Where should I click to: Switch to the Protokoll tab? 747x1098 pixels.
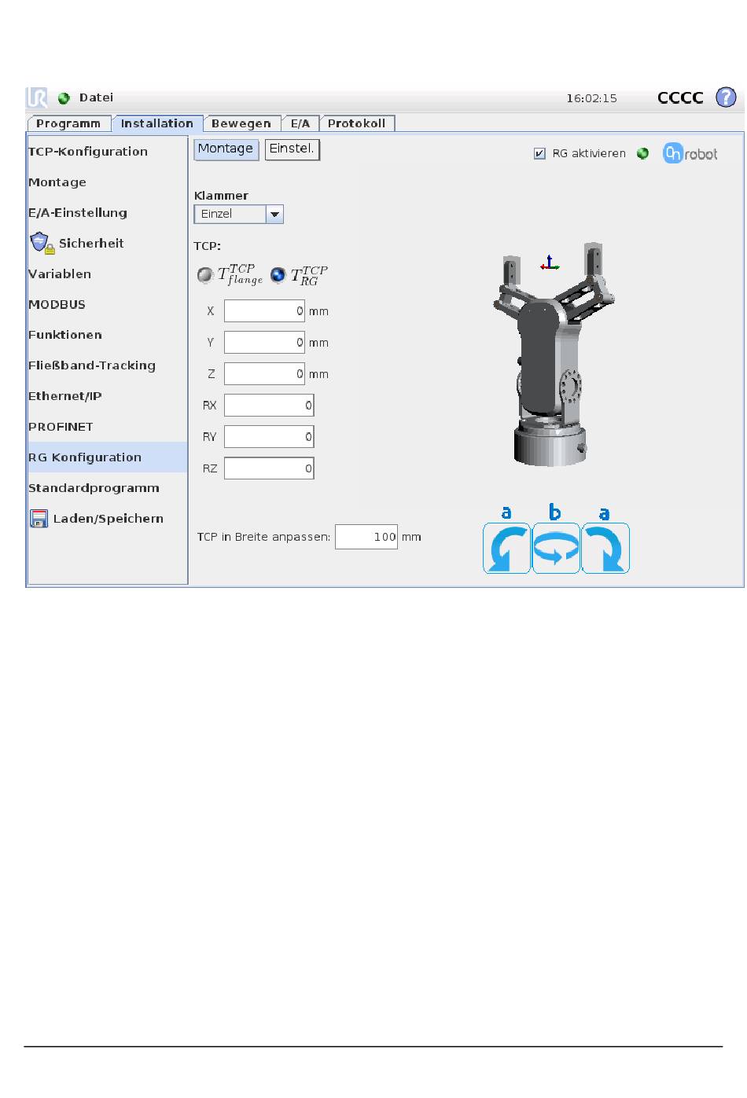(357, 123)
